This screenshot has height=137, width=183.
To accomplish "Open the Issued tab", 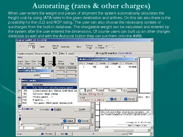I will [70, 54].
